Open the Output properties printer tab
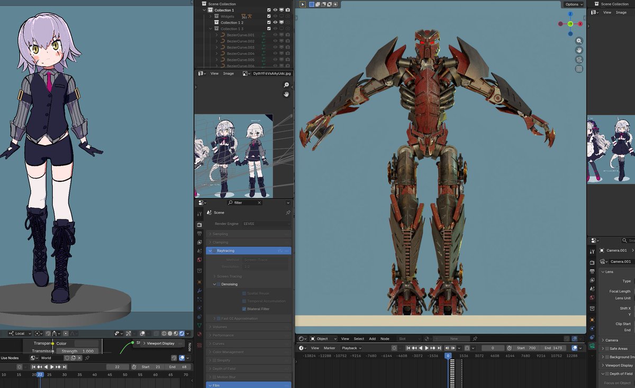635x388 pixels. [x=199, y=233]
